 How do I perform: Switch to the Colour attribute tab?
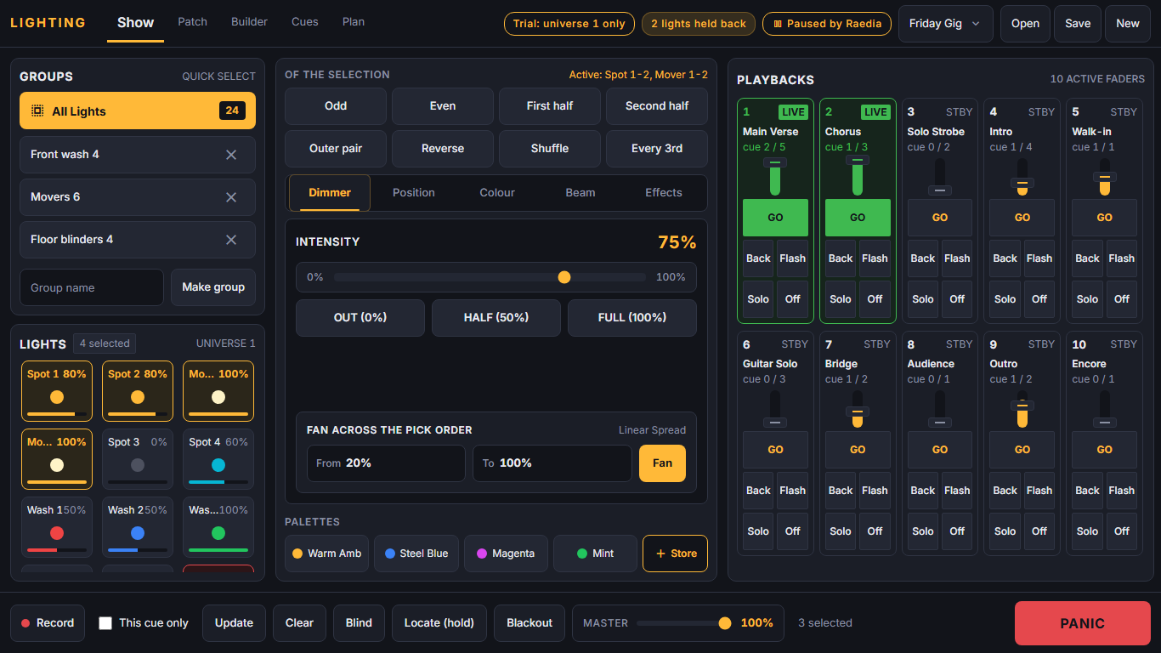point(497,193)
